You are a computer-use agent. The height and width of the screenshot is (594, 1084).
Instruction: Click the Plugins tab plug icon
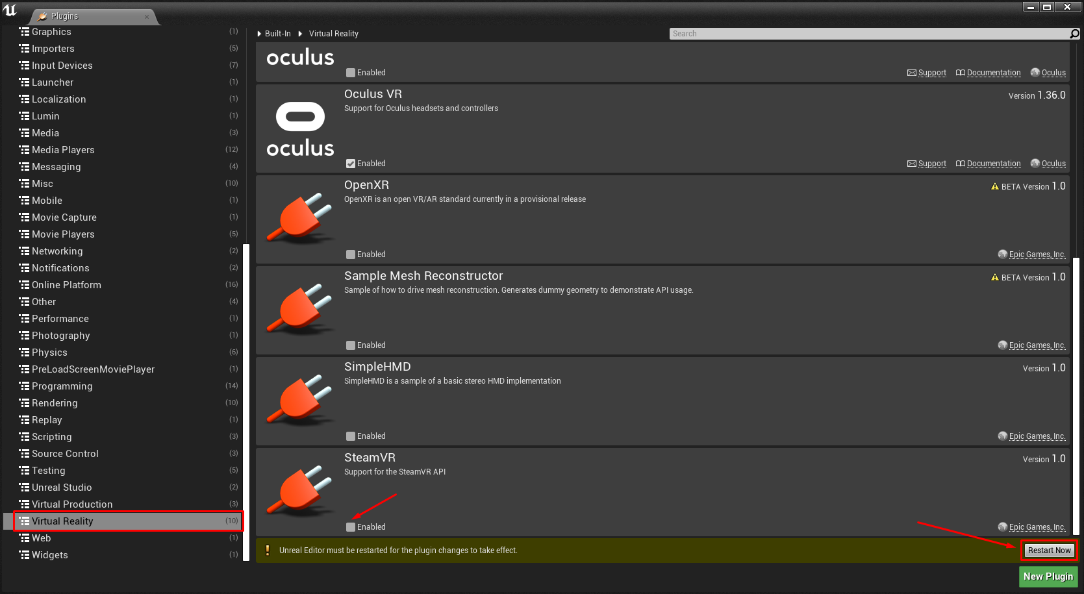(x=42, y=16)
